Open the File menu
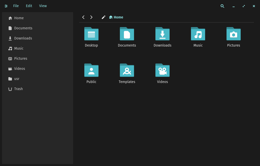The width and height of the screenshot is (260, 166). point(16,6)
